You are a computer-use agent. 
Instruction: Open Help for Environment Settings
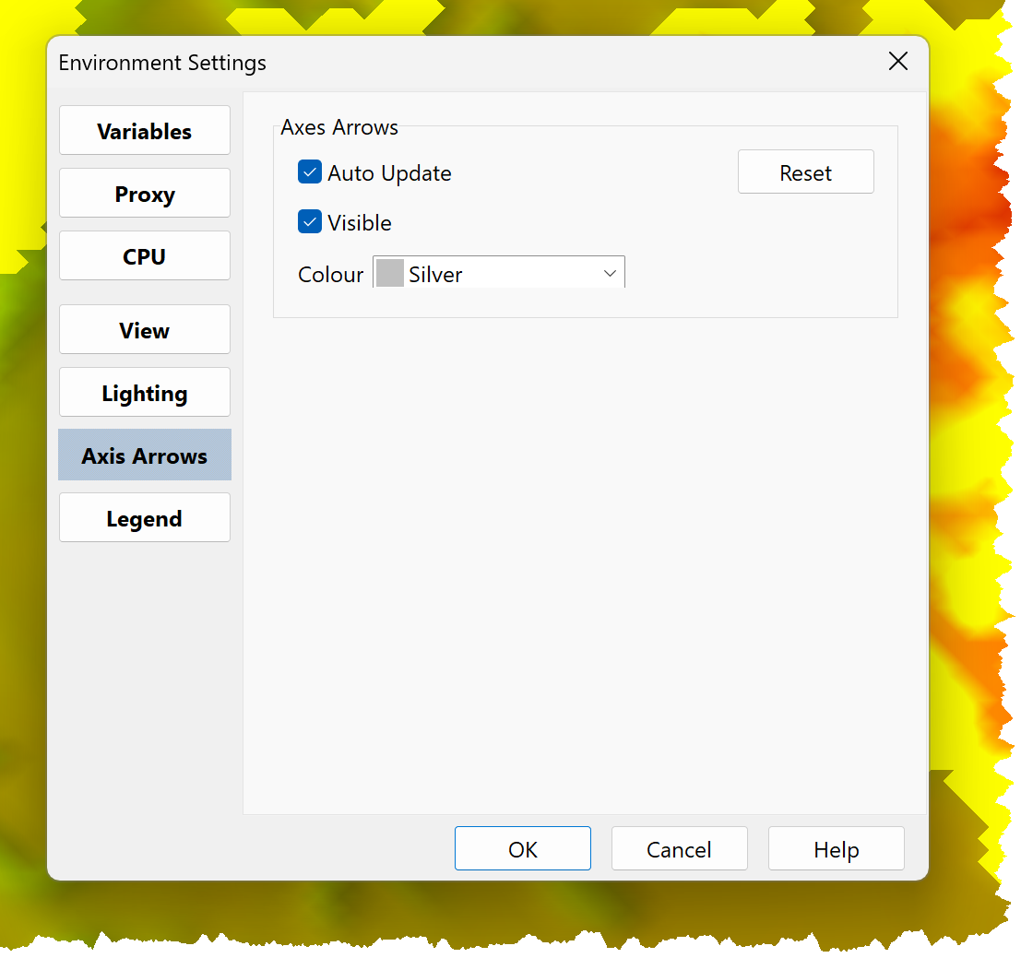tap(836, 848)
